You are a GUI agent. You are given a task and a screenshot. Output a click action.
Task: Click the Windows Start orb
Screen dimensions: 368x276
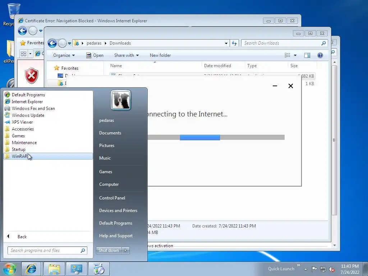coord(10,269)
